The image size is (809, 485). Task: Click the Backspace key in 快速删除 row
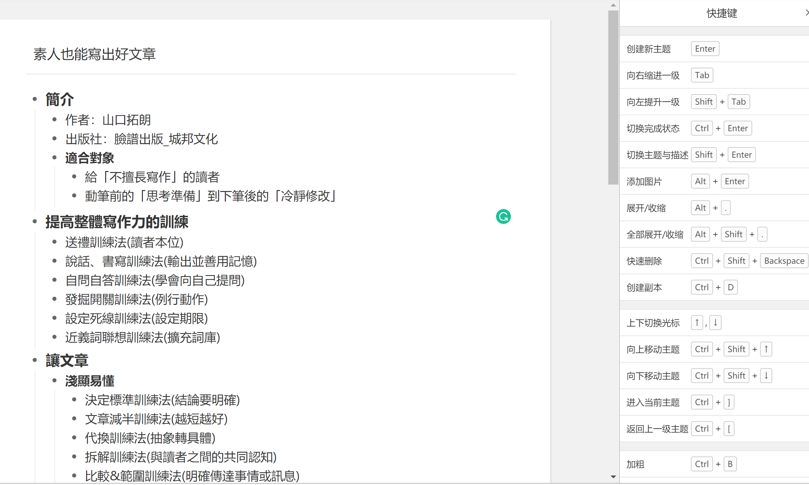[x=784, y=261]
